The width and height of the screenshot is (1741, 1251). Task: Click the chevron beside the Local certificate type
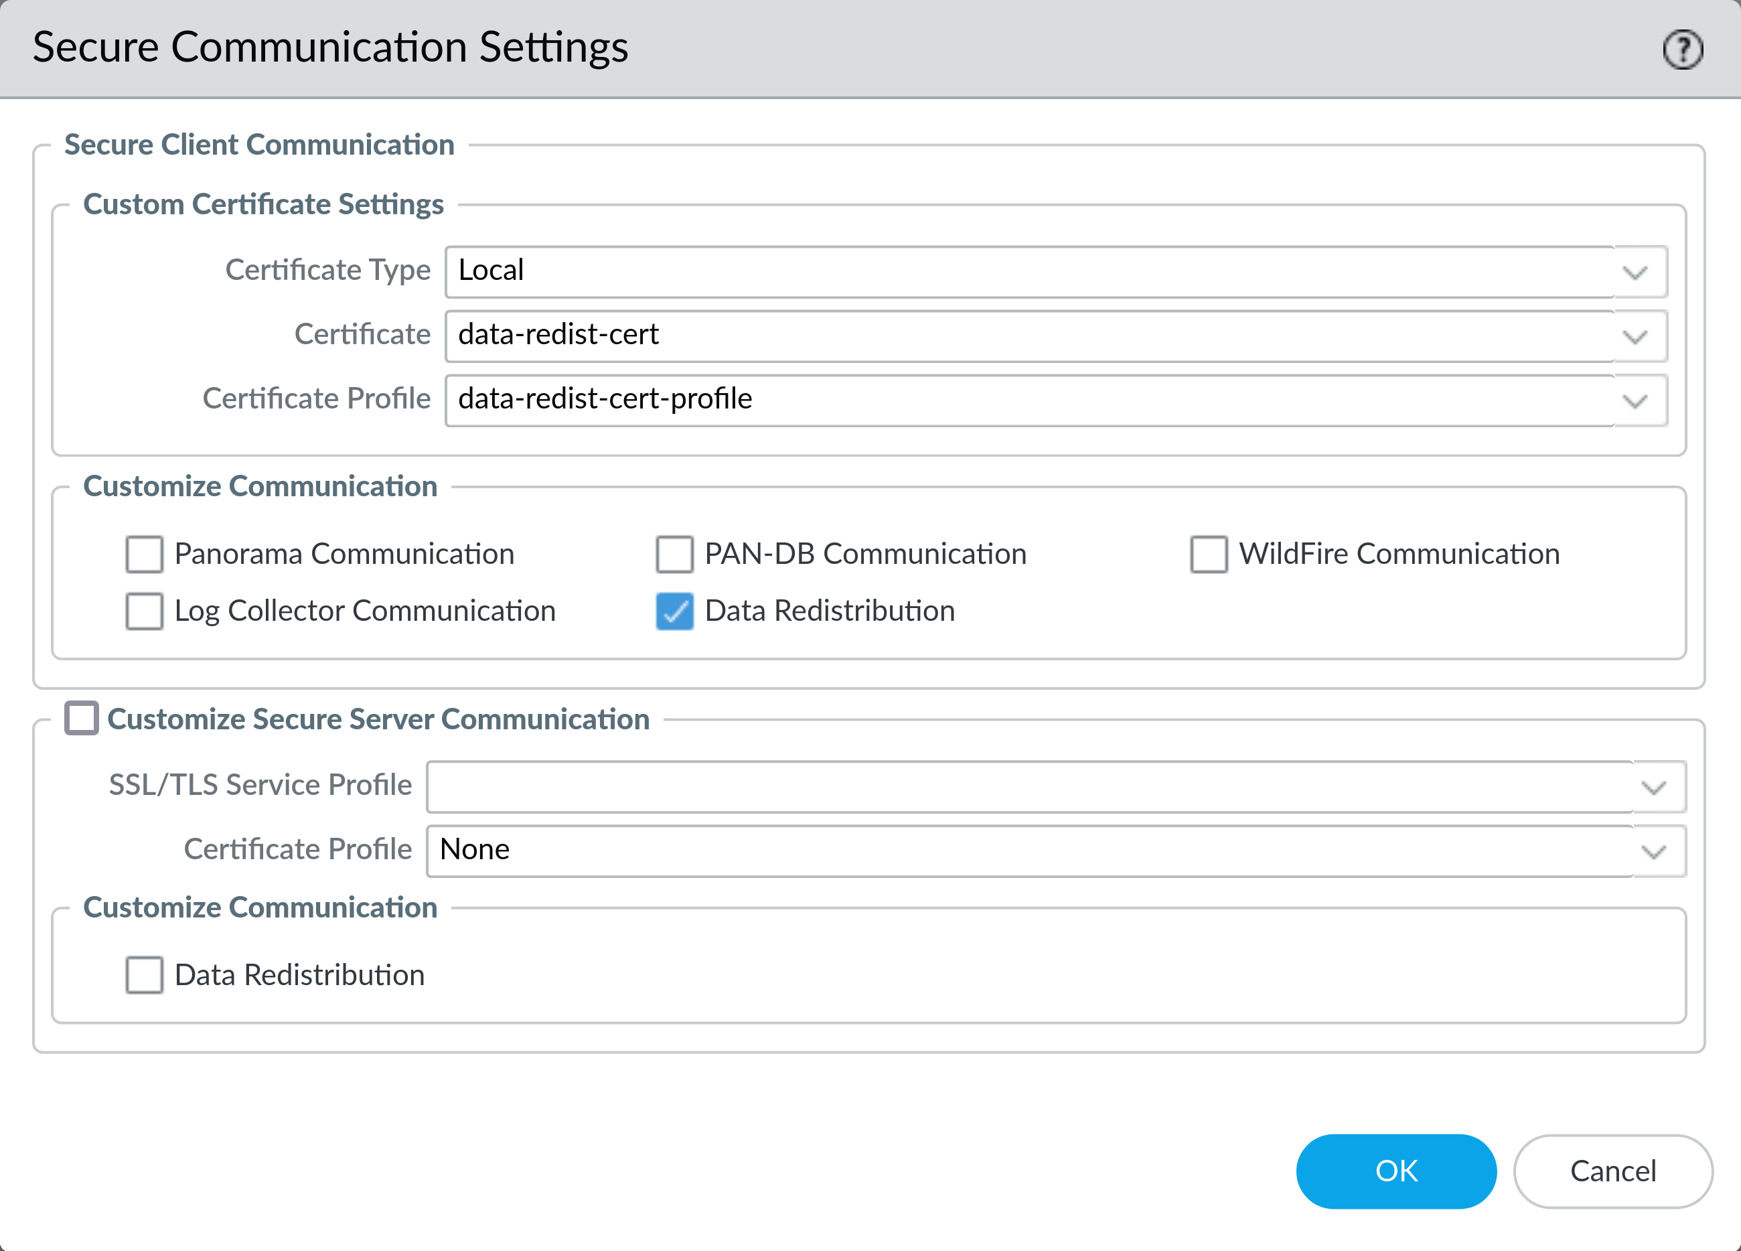coord(1637,271)
